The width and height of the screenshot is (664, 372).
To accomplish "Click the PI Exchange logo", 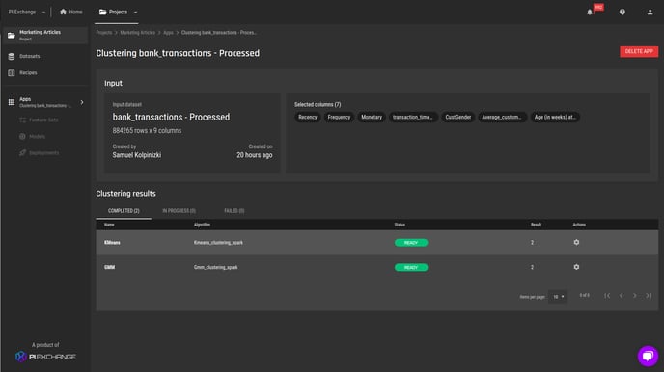I will (45, 357).
